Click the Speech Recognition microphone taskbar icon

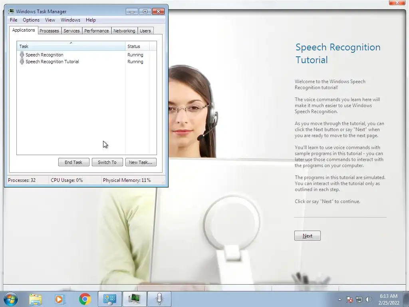tap(159, 299)
